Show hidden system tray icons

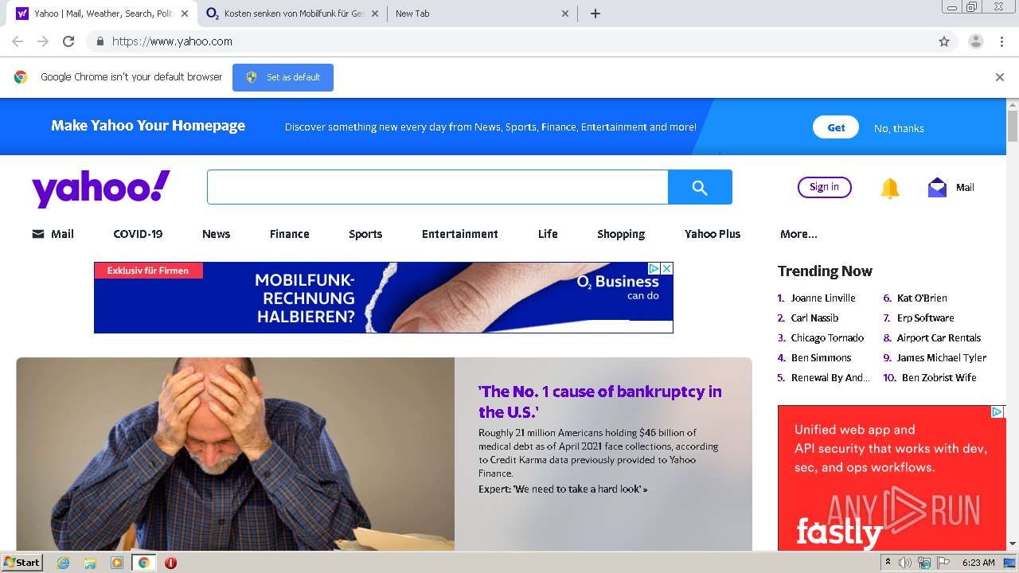point(888,563)
